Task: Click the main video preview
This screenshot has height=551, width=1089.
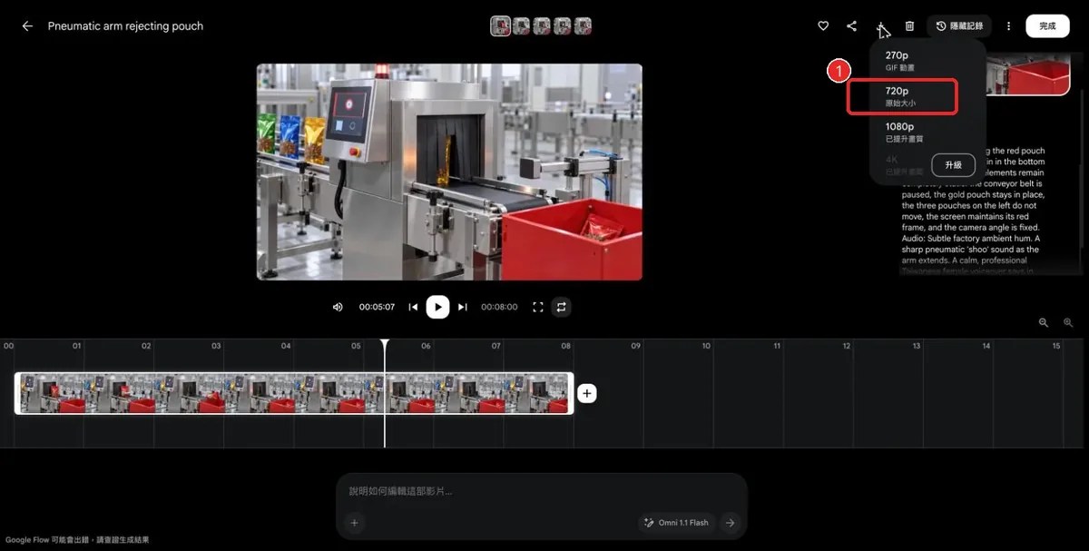Action: point(449,172)
